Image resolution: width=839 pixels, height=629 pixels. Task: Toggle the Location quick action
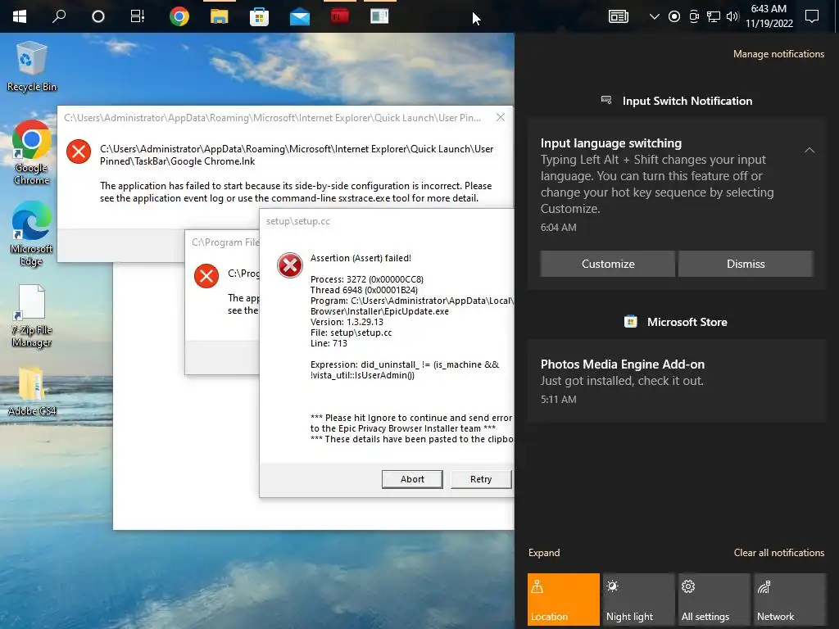[x=564, y=600]
